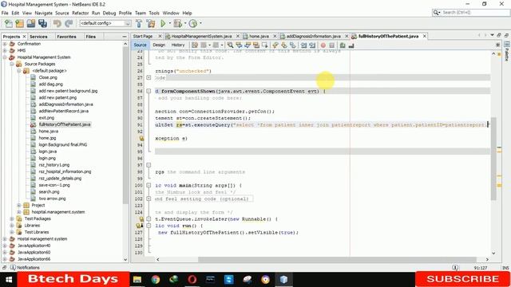This screenshot has width=511, height=287.
Task: Click the Comment editor toolbar icon
Action: (343, 45)
